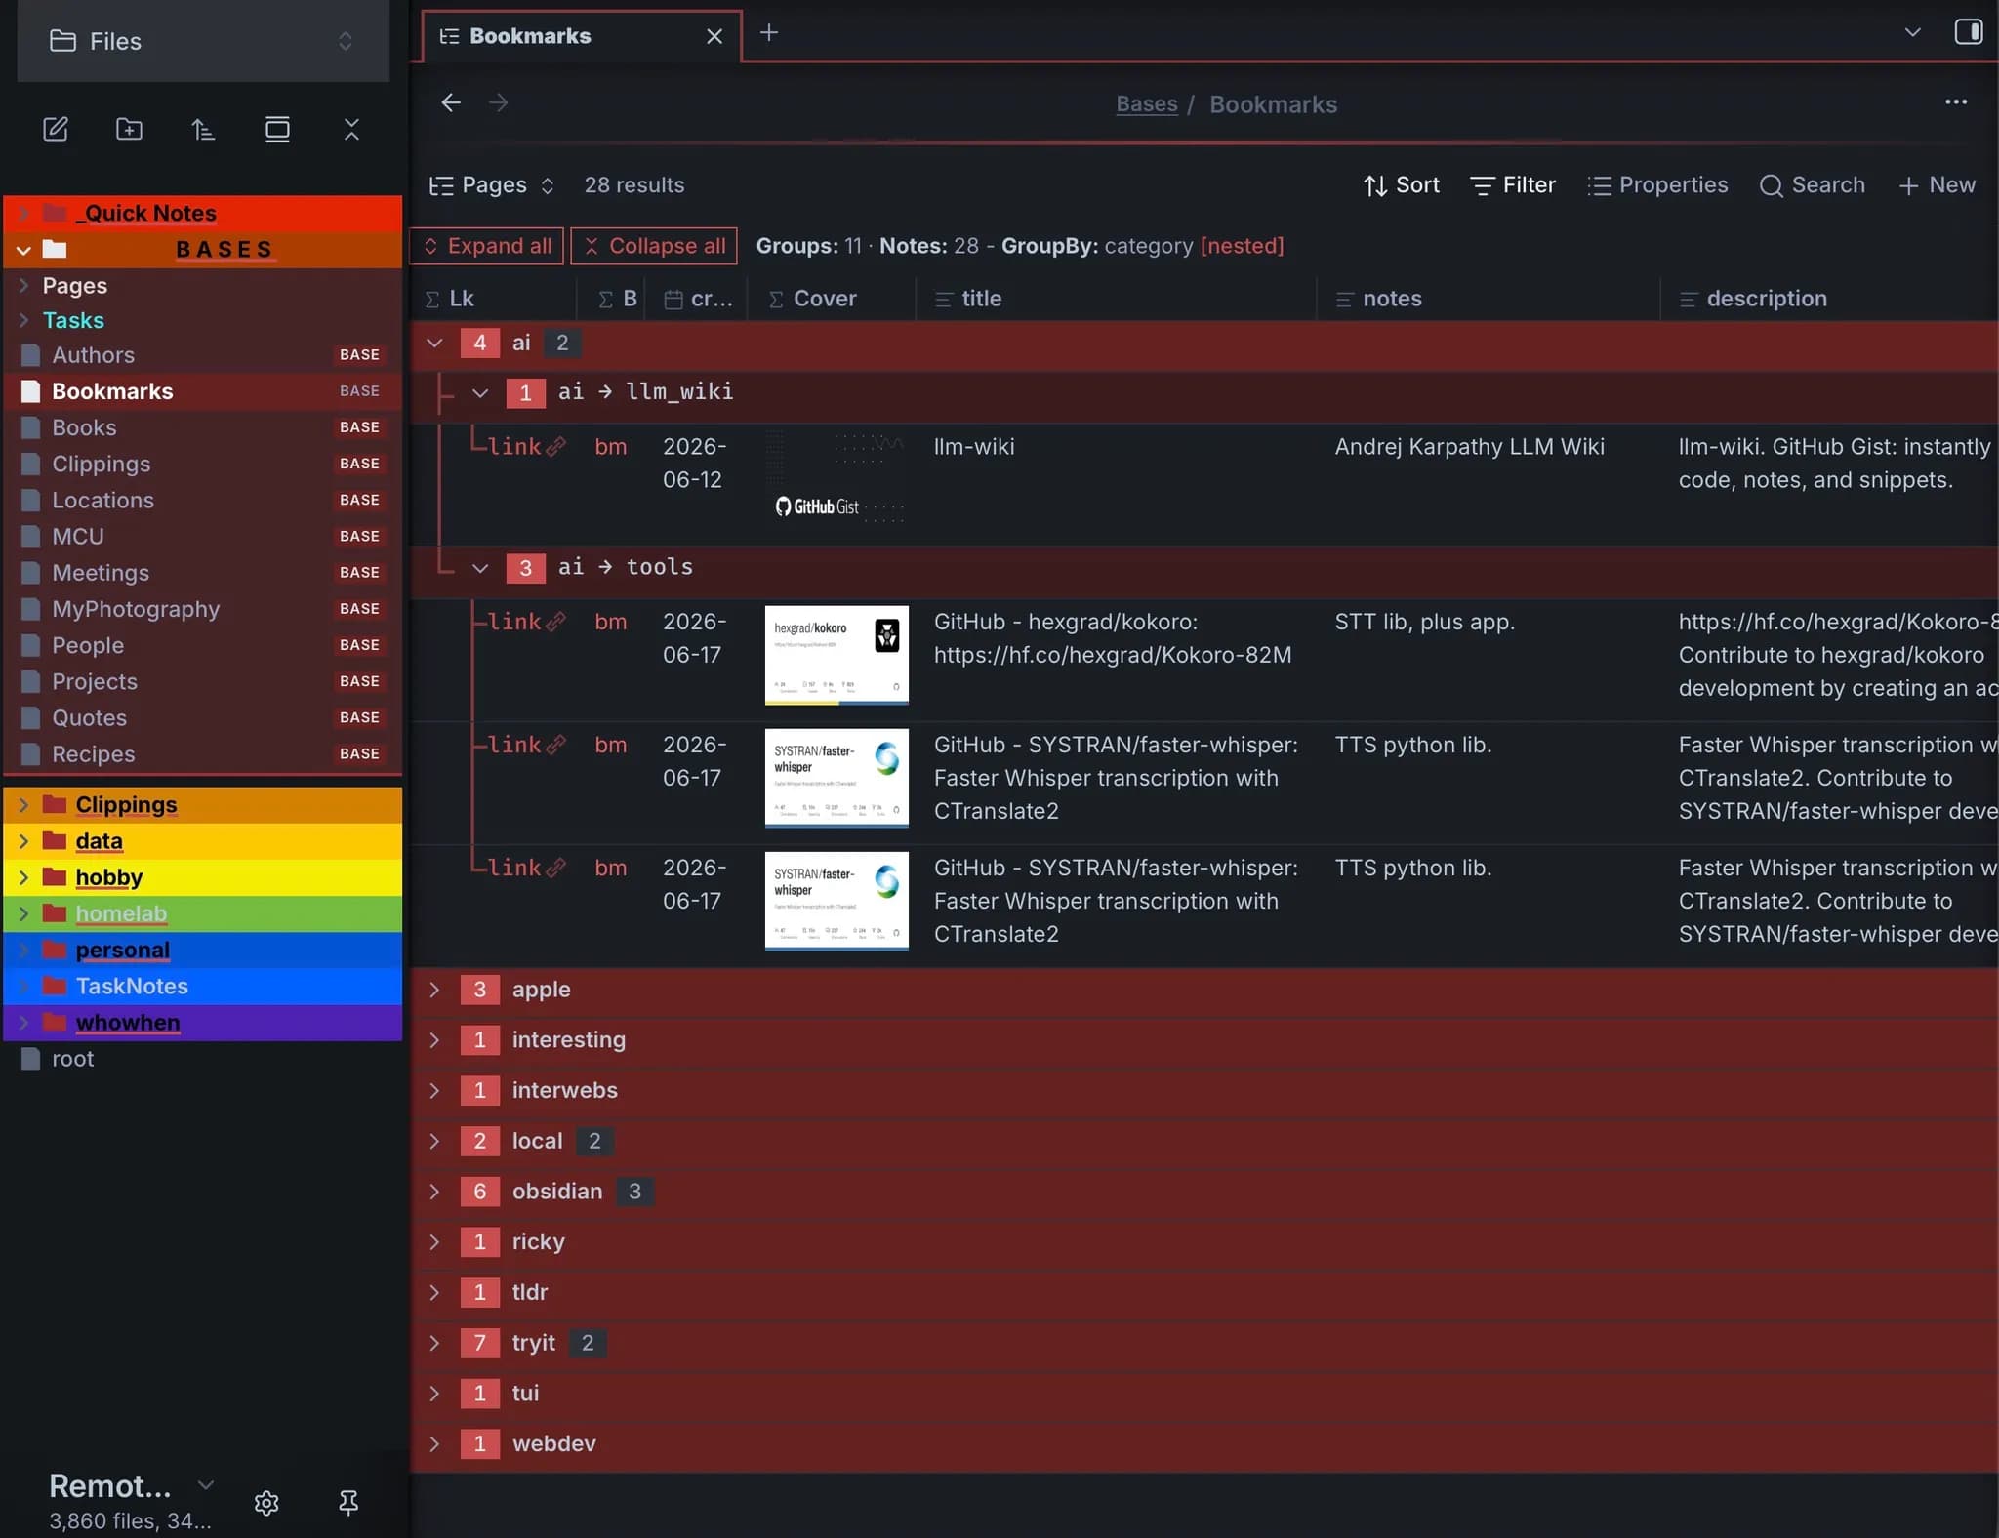1999x1538 pixels.
Task: Expand the webdev group
Action: tap(435, 1443)
